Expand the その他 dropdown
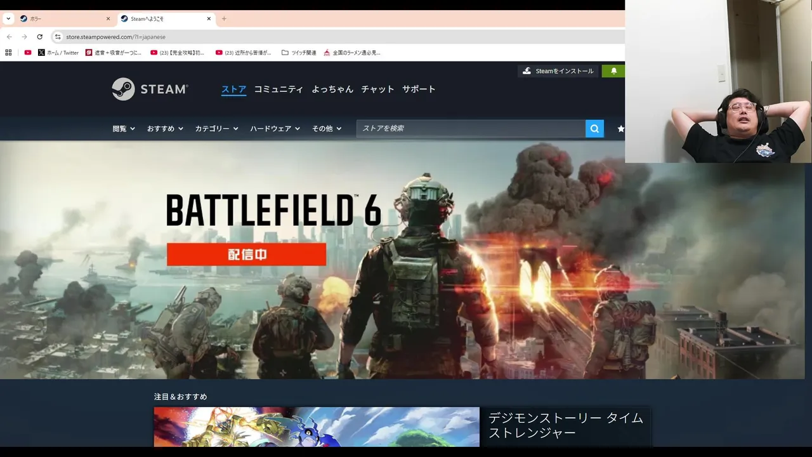812x457 pixels. tap(327, 128)
